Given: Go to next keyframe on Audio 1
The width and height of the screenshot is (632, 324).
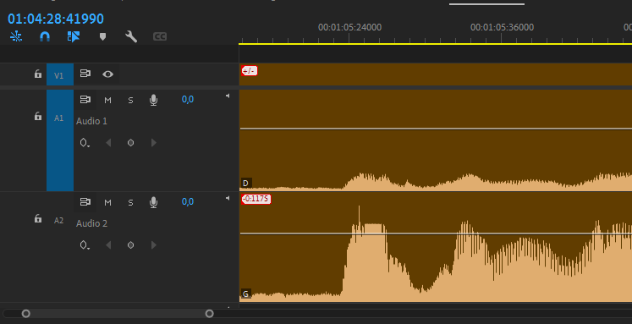Looking at the screenshot, I should [x=153, y=143].
